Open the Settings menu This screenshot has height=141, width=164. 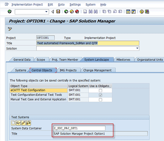(x=75, y=4)
